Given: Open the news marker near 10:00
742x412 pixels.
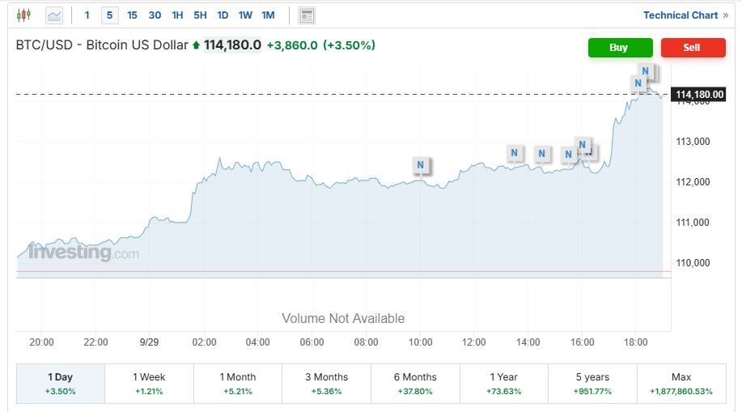Looking at the screenshot, I should point(420,165).
